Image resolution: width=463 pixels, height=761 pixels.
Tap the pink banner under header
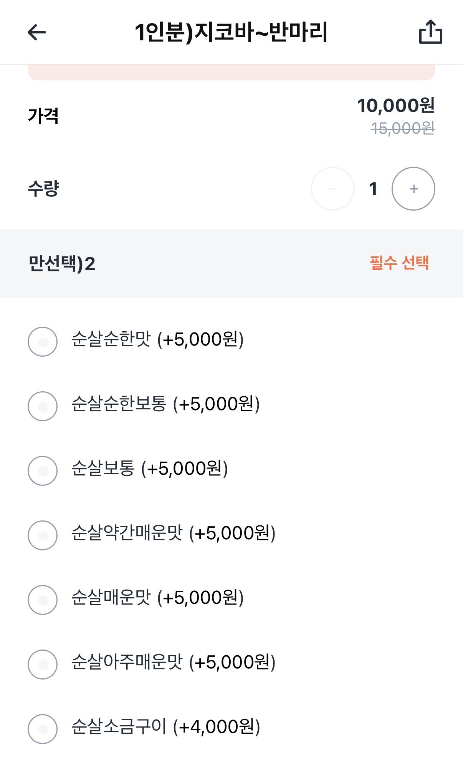(231, 72)
